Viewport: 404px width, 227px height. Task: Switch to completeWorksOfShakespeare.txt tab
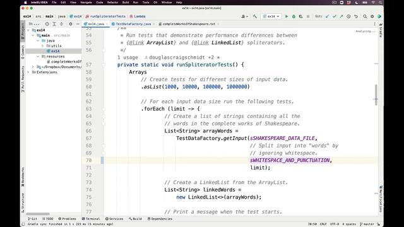189,24
